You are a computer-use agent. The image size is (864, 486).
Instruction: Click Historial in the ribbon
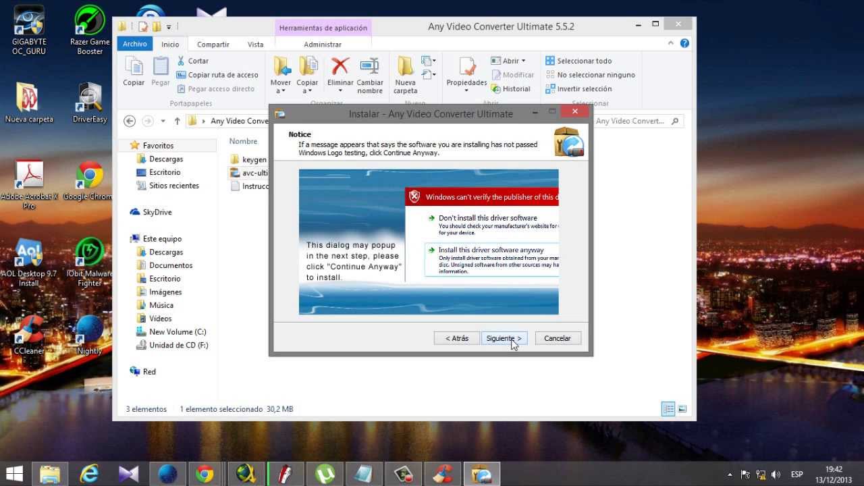click(x=511, y=88)
